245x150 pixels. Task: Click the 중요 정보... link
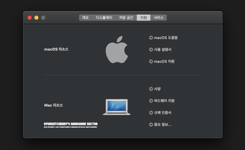(160, 125)
